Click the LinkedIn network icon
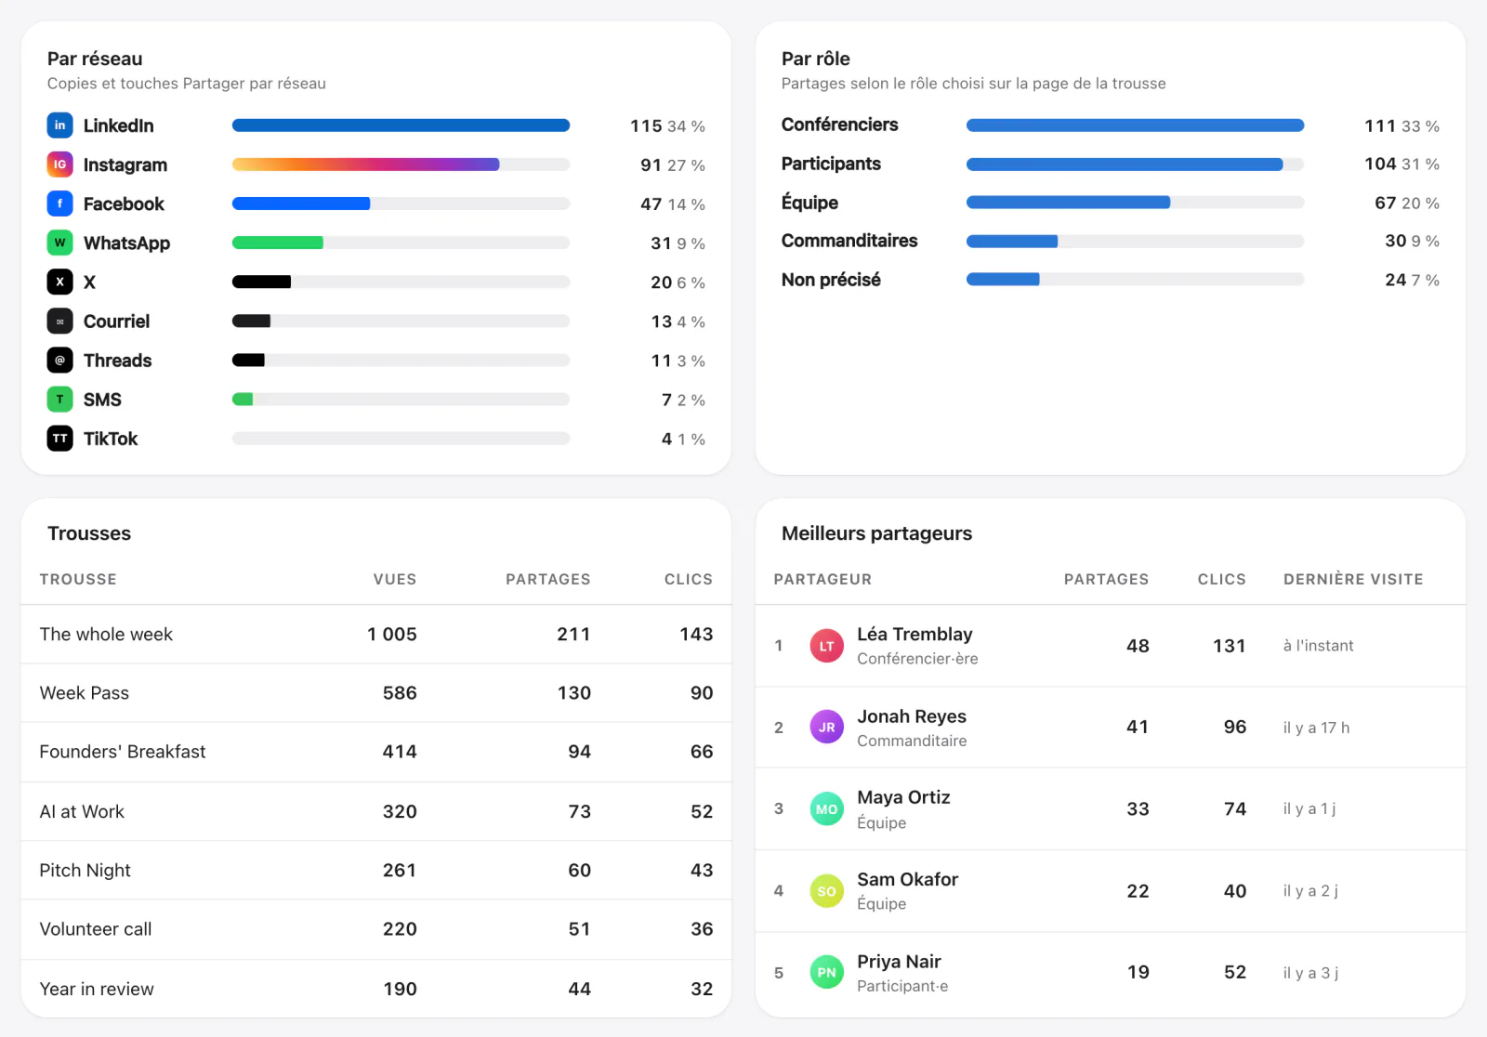The width and height of the screenshot is (1487, 1037). point(60,125)
